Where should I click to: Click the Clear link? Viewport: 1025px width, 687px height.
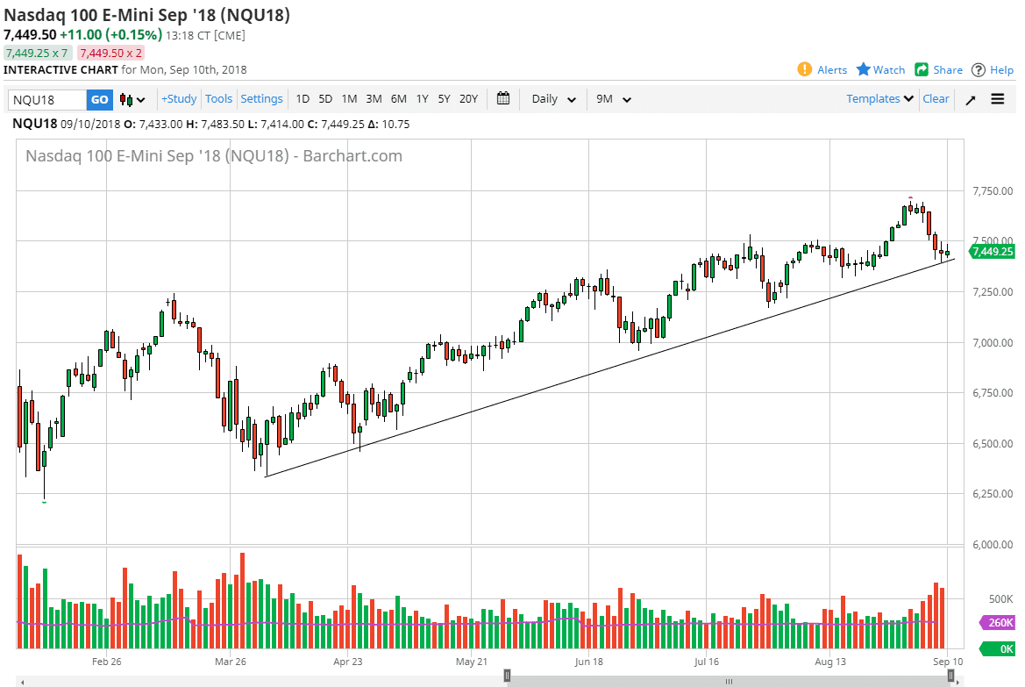tap(936, 99)
